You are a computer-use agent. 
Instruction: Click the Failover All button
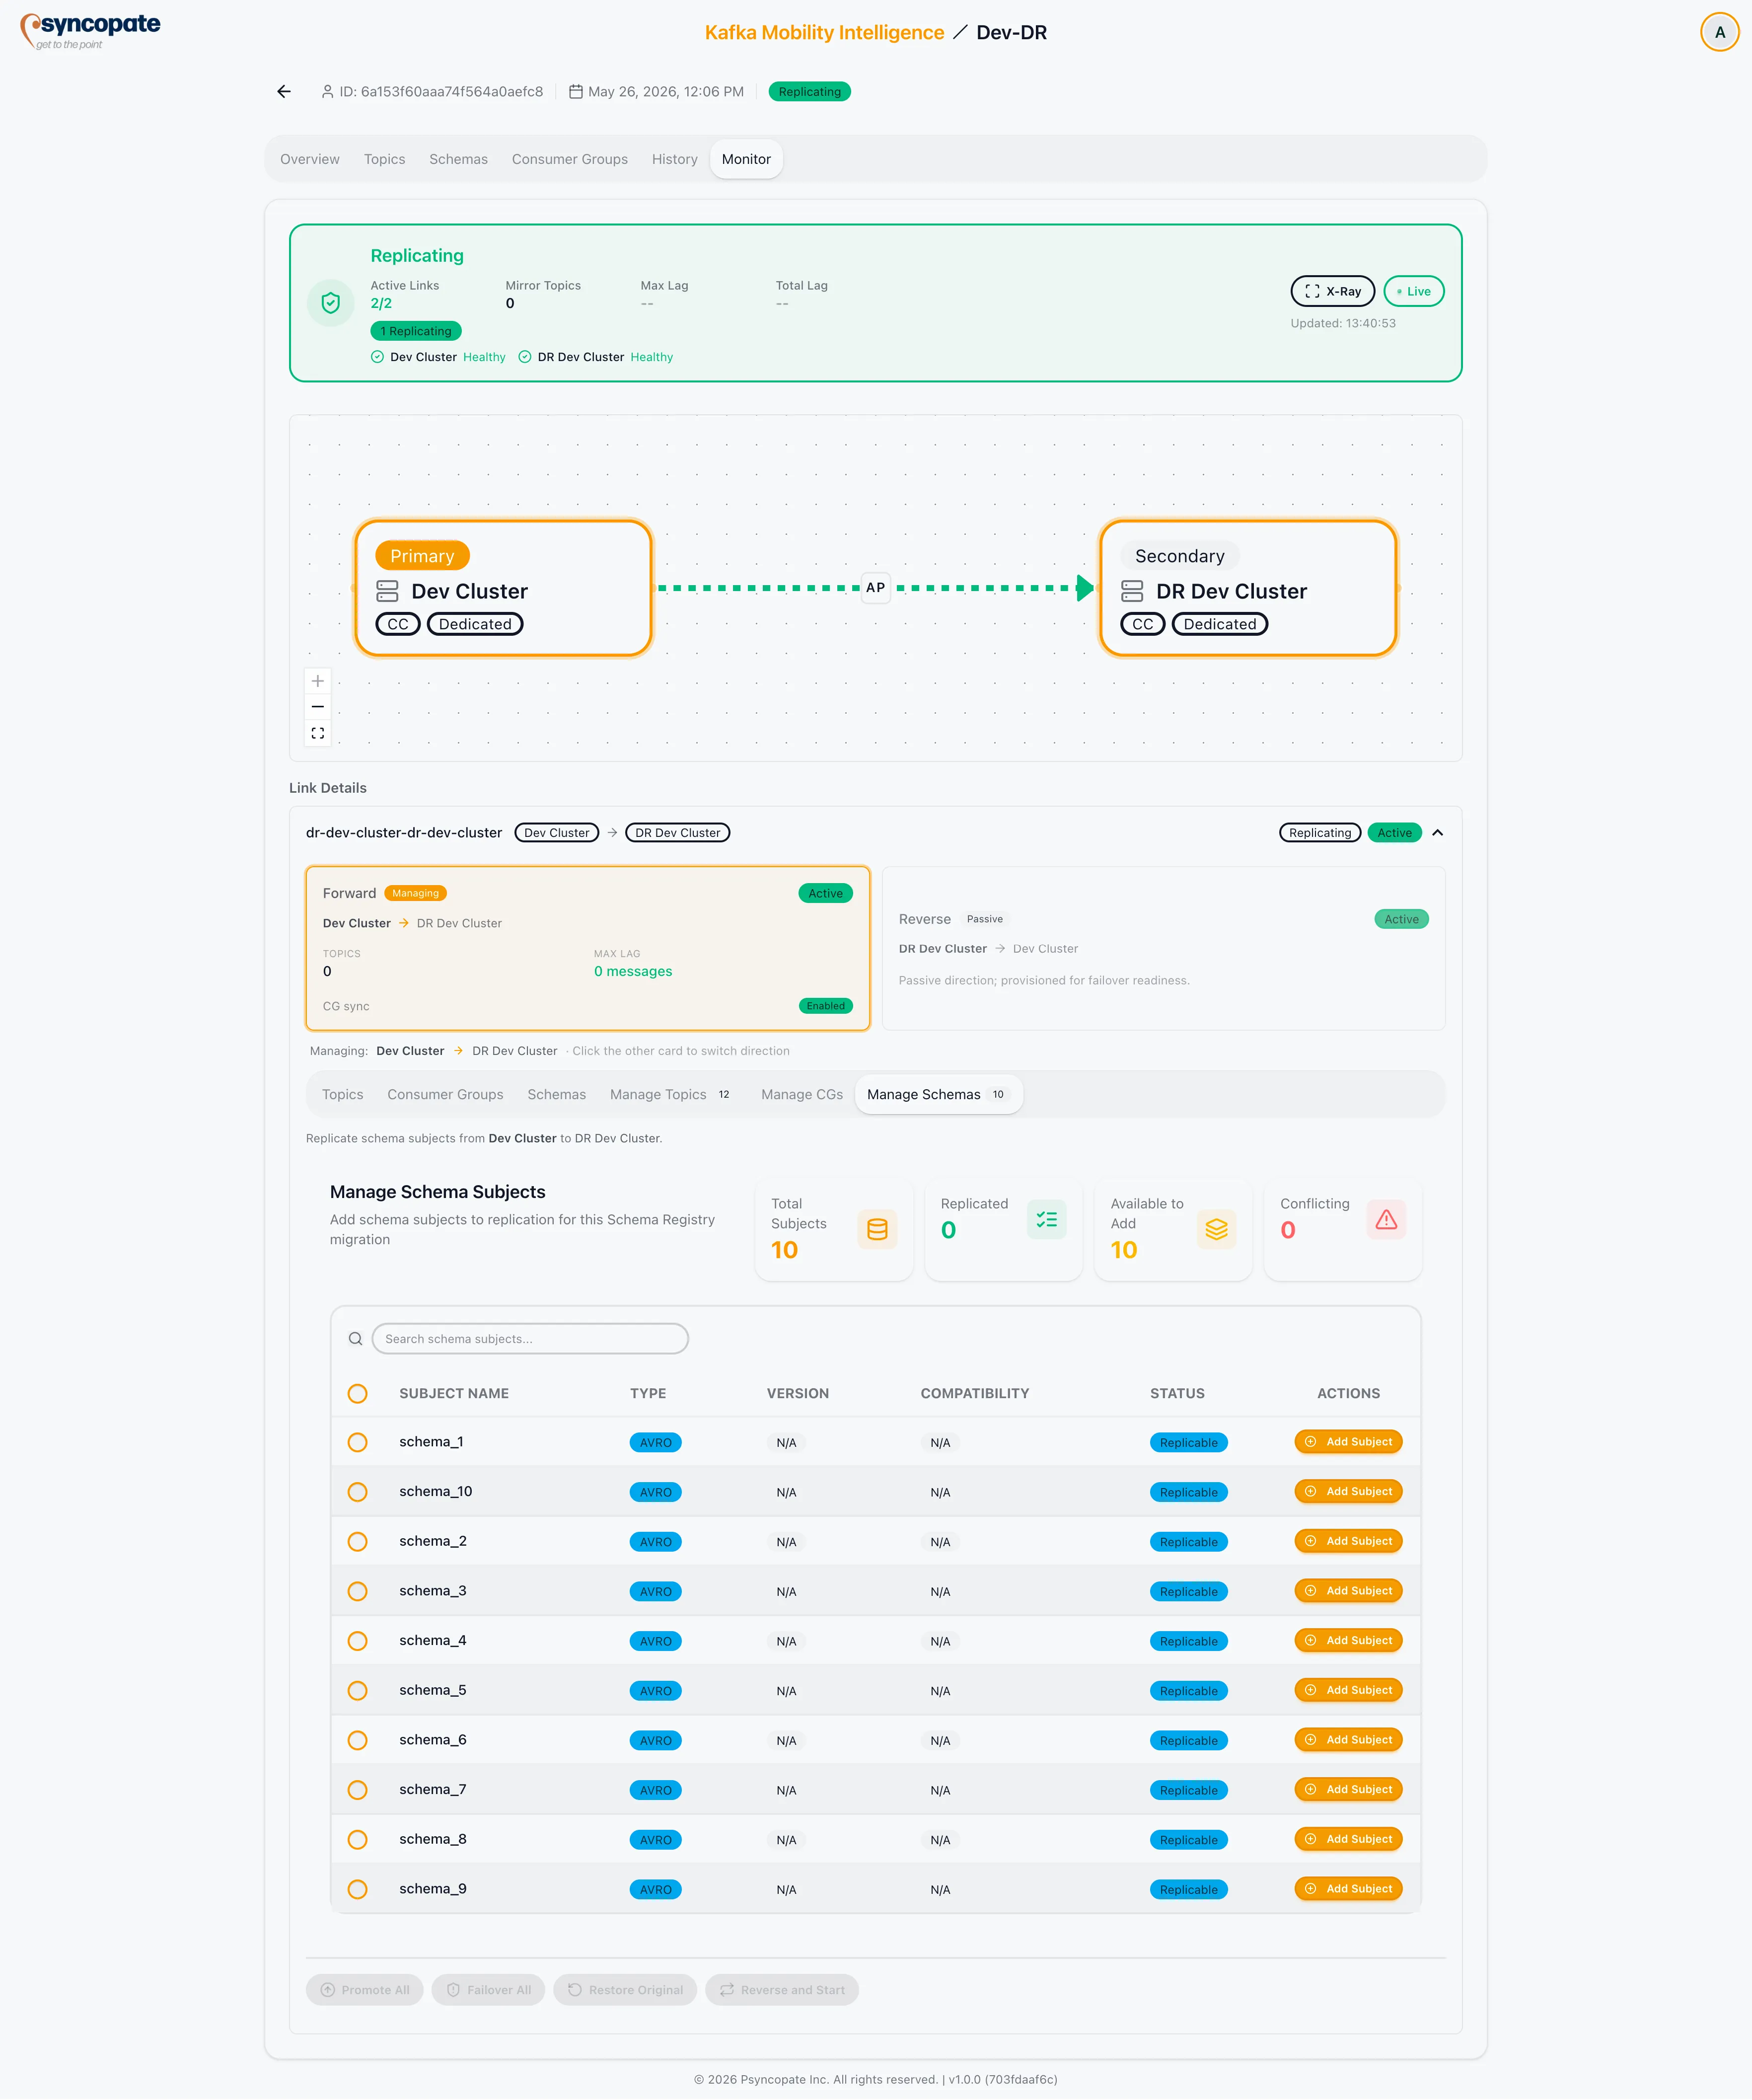(488, 1990)
